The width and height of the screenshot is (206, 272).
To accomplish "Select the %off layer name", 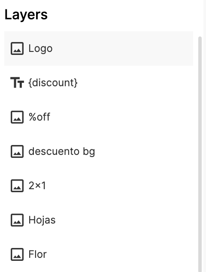I will pyautogui.click(x=39, y=117).
